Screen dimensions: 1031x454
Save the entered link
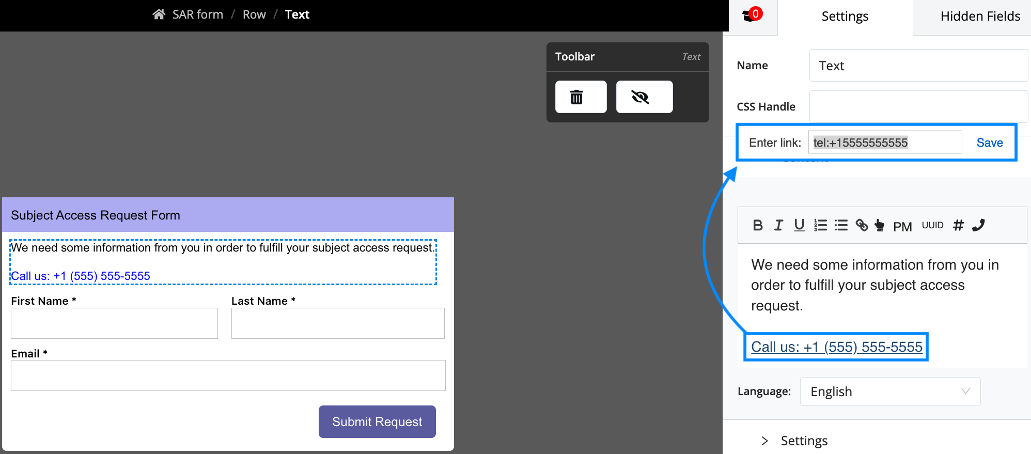[990, 143]
